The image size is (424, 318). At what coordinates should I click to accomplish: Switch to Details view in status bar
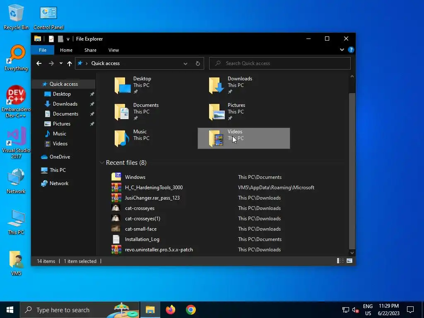[340, 261]
